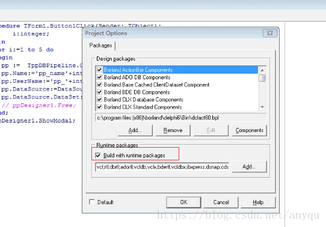The image size is (326, 227).
Task: Click the commented ppDesigner1.Free line
Action: (38, 106)
